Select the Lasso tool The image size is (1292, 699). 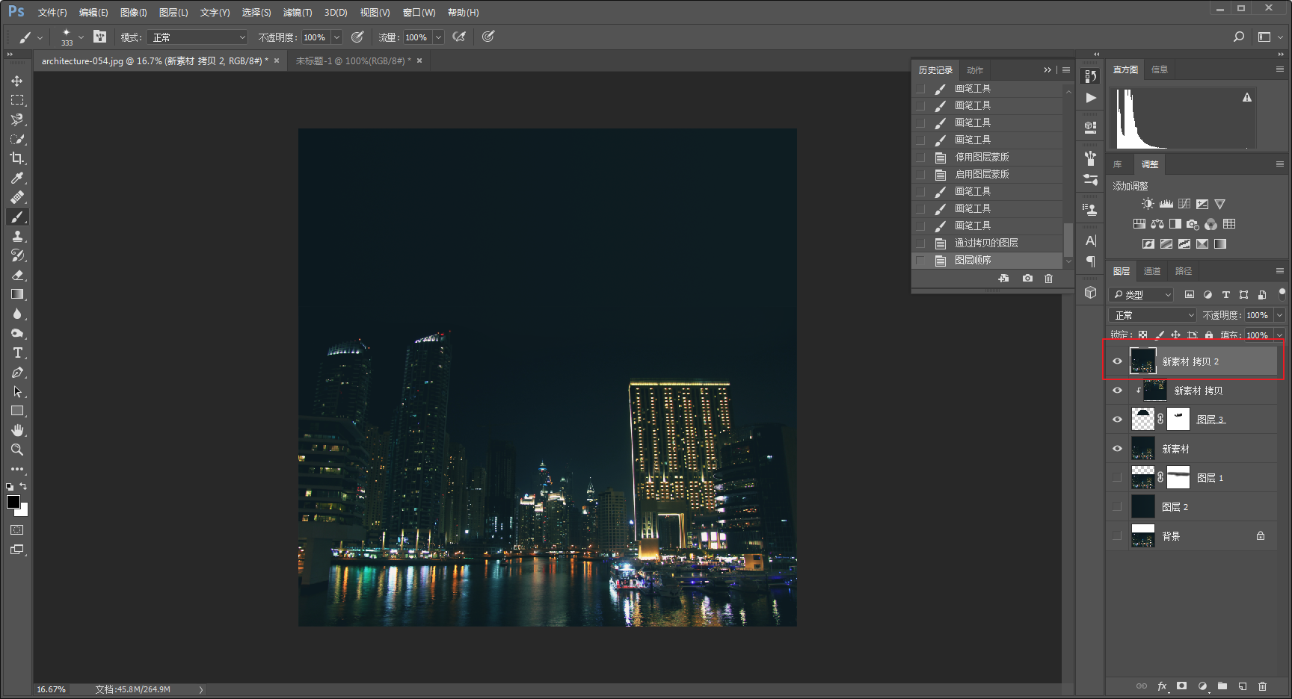(x=17, y=119)
